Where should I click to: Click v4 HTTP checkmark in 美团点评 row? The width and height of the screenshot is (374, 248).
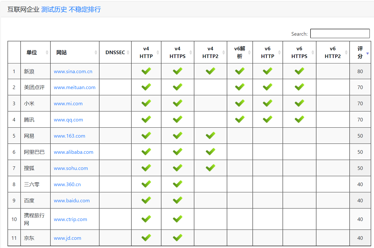point(146,87)
